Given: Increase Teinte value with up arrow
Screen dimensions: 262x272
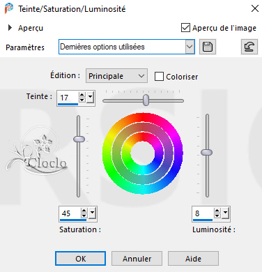Looking at the screenshot, I should click(82, 95).
